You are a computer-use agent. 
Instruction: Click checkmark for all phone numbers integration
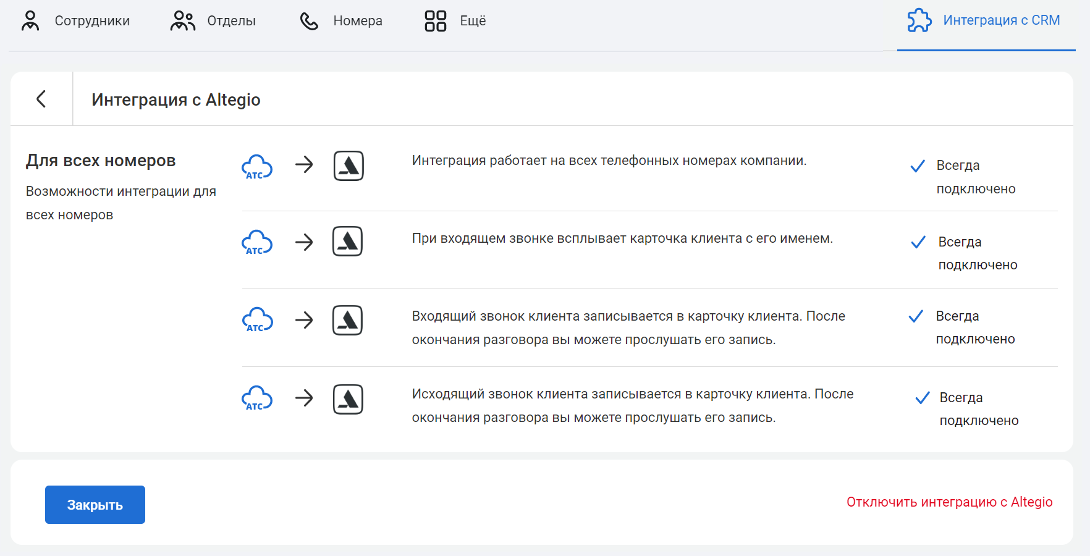tap(918, 166)
